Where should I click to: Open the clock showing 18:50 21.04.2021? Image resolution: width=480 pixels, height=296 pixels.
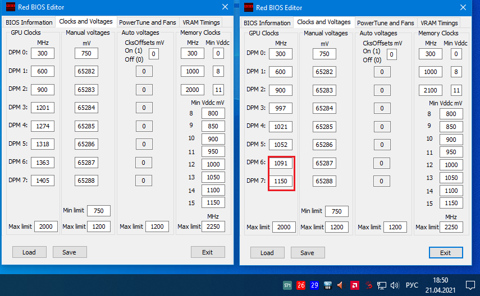click(x=440, y=285)
